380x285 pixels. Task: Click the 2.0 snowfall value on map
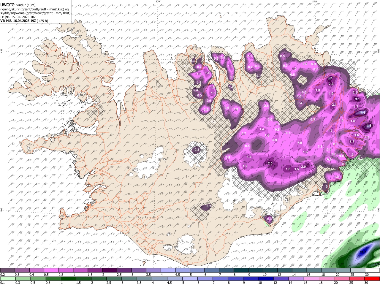tap(303, 167)
